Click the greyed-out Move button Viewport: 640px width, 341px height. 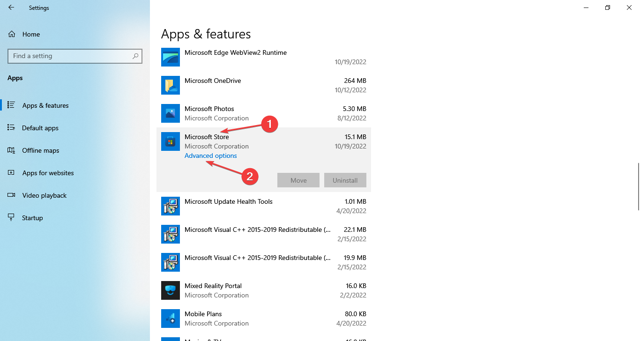[x=298, y=180]
